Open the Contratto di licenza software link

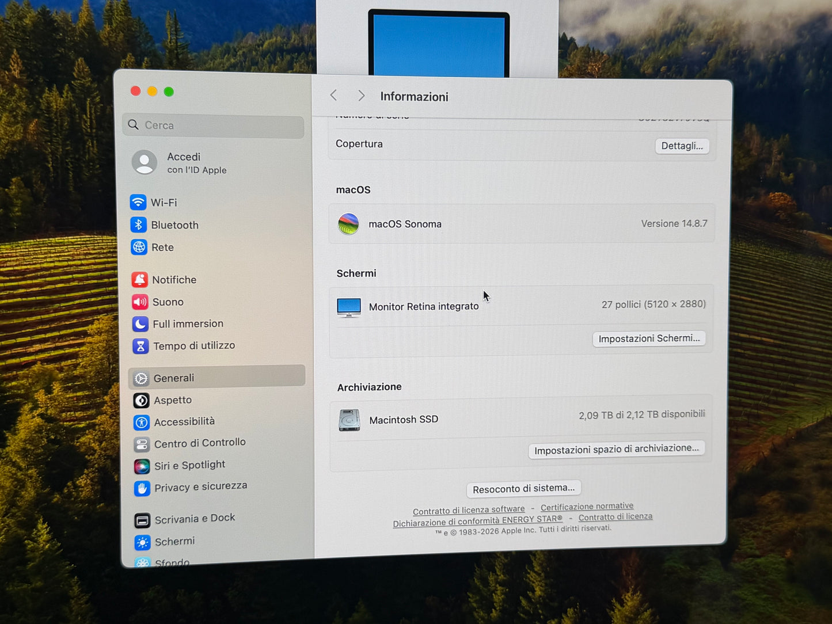tap(469, 510)
